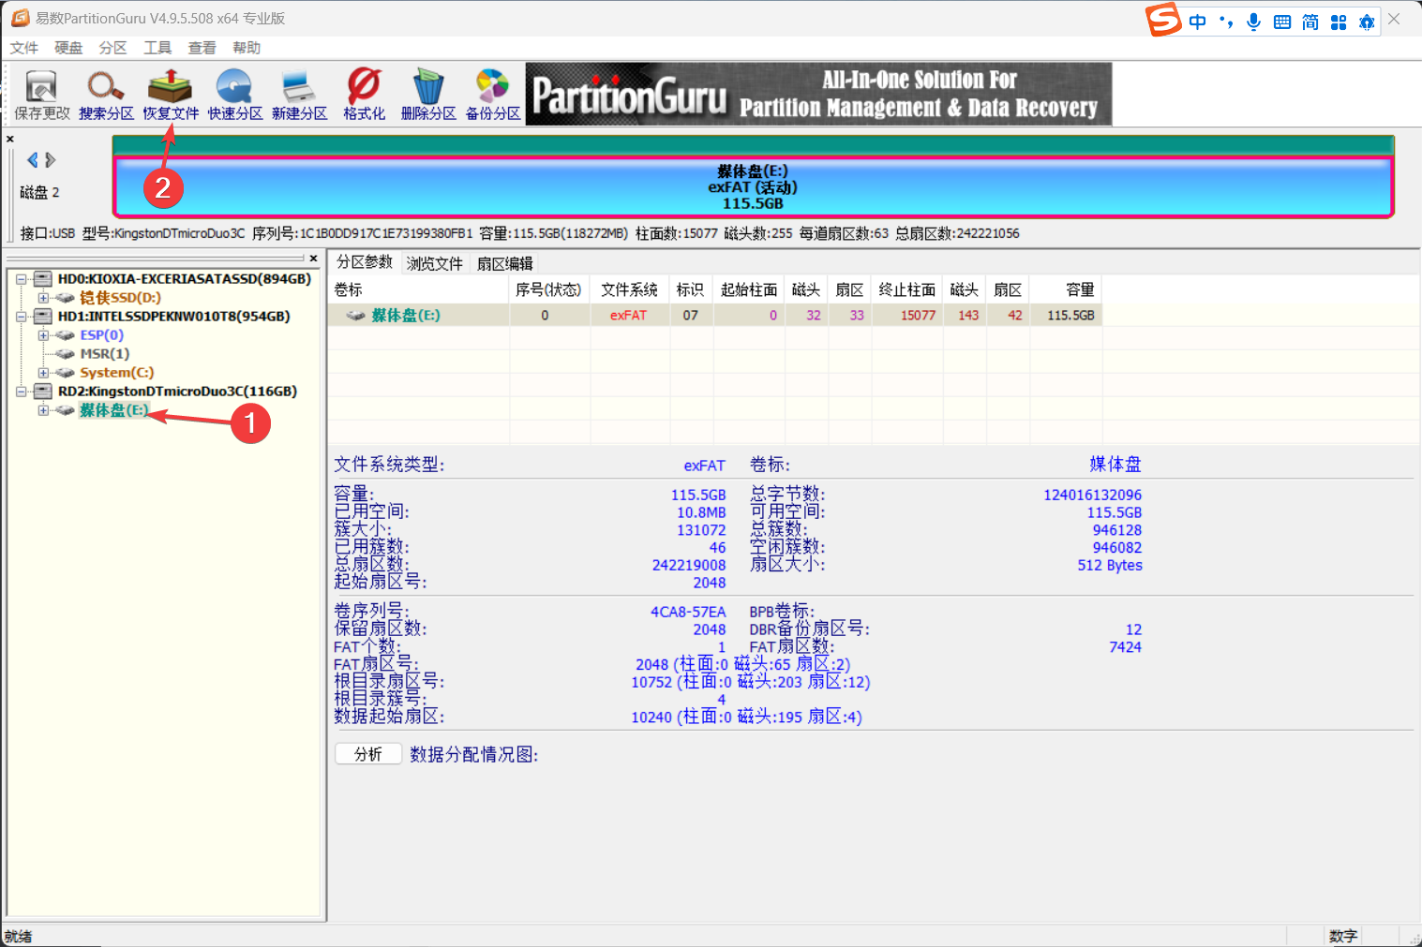The width and height of the screenshot is (1422, 947).
Task: Close the left tree panel with the x
Action: (313, 259)
